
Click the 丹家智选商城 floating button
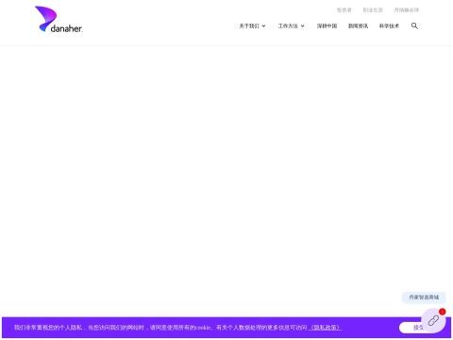click(x=424, y=297)
